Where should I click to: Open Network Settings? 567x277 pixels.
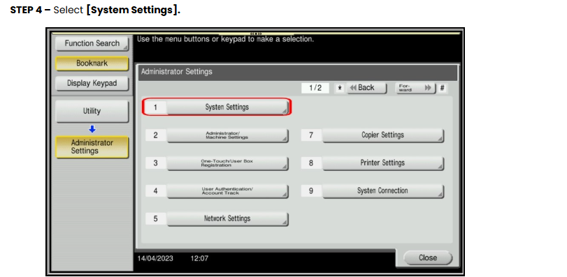(227, 218)
